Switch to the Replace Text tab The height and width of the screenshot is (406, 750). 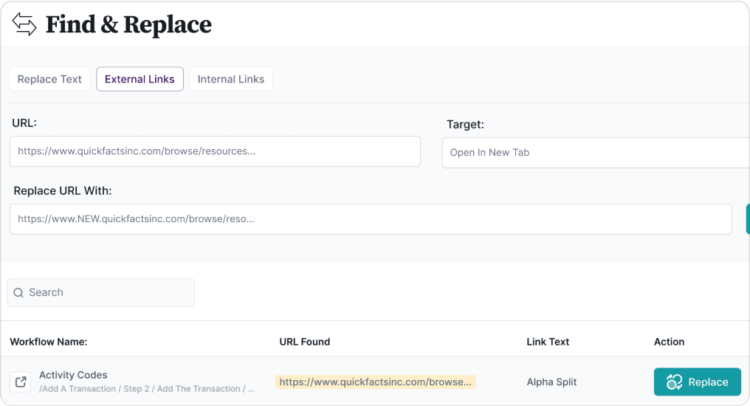[49, 79]
